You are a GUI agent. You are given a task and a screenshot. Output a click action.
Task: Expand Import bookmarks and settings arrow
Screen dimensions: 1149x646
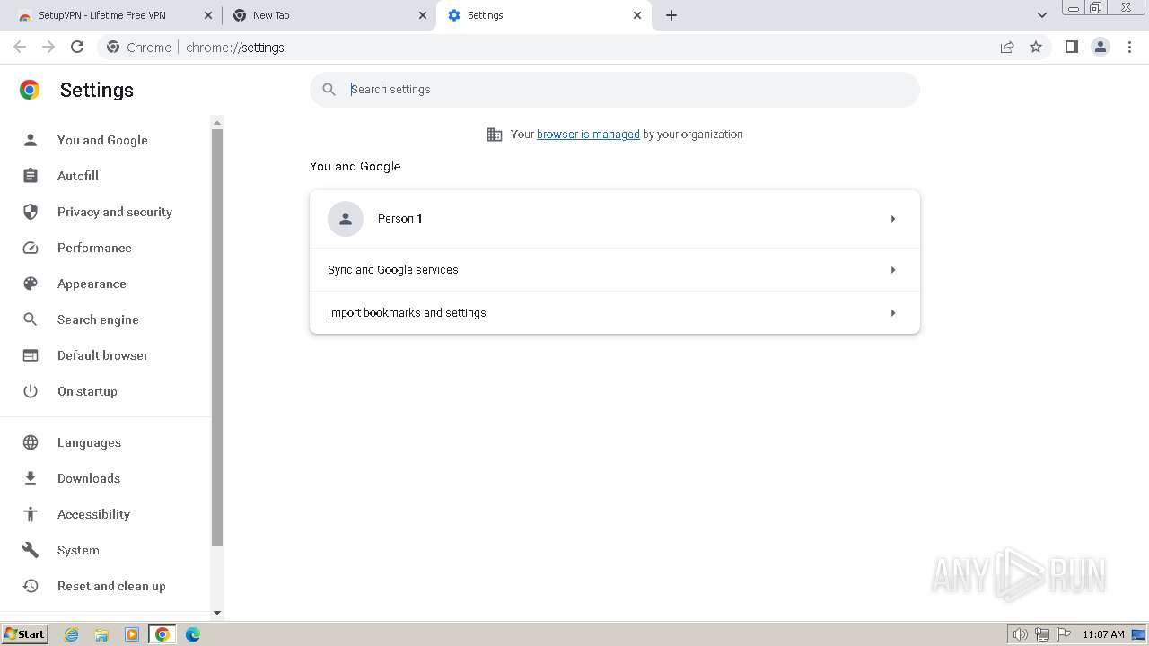pos(893,313)
